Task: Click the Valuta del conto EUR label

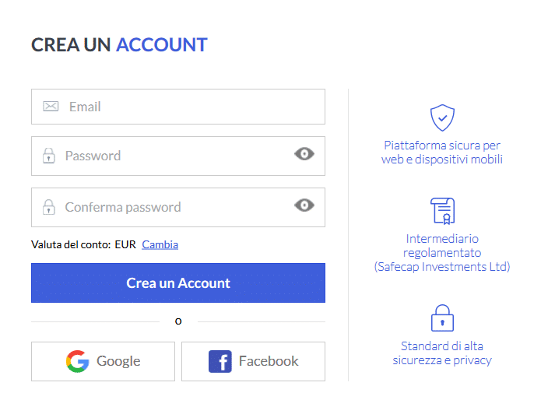Action: 83,244
